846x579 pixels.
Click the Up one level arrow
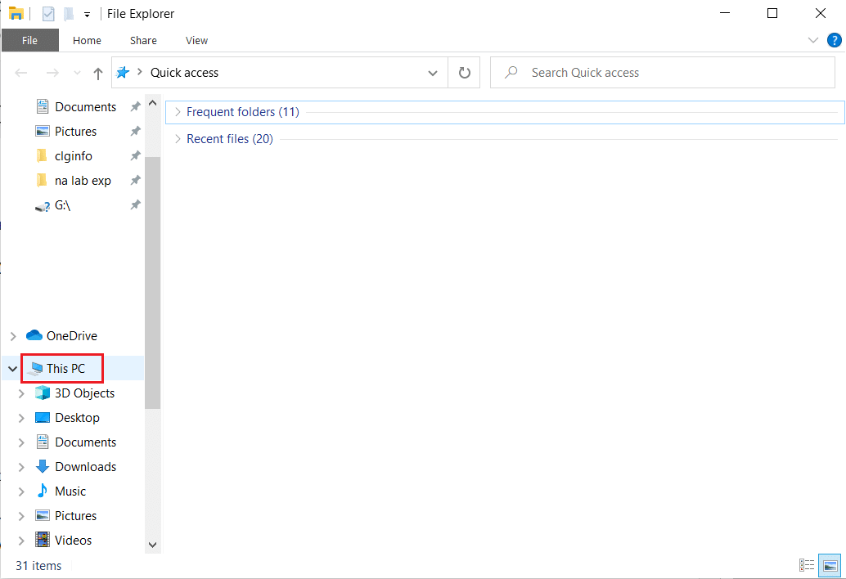click(98, 73)
